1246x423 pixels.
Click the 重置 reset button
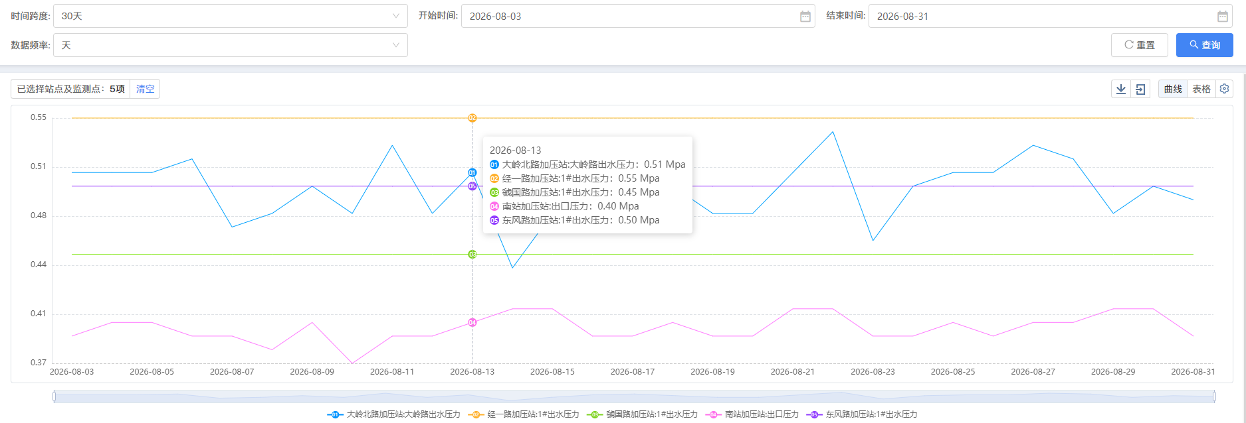(1140, 45)
